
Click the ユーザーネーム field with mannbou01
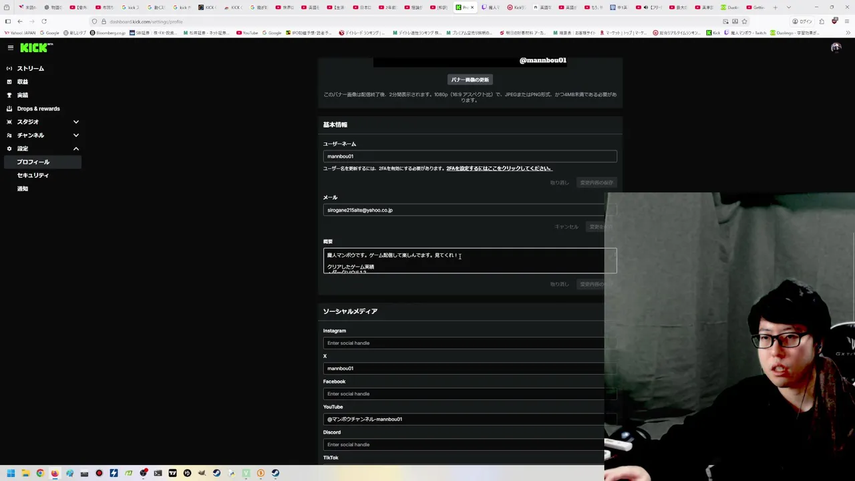470,156
